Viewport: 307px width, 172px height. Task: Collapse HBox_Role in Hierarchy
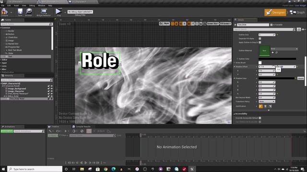tap(4, 96)
